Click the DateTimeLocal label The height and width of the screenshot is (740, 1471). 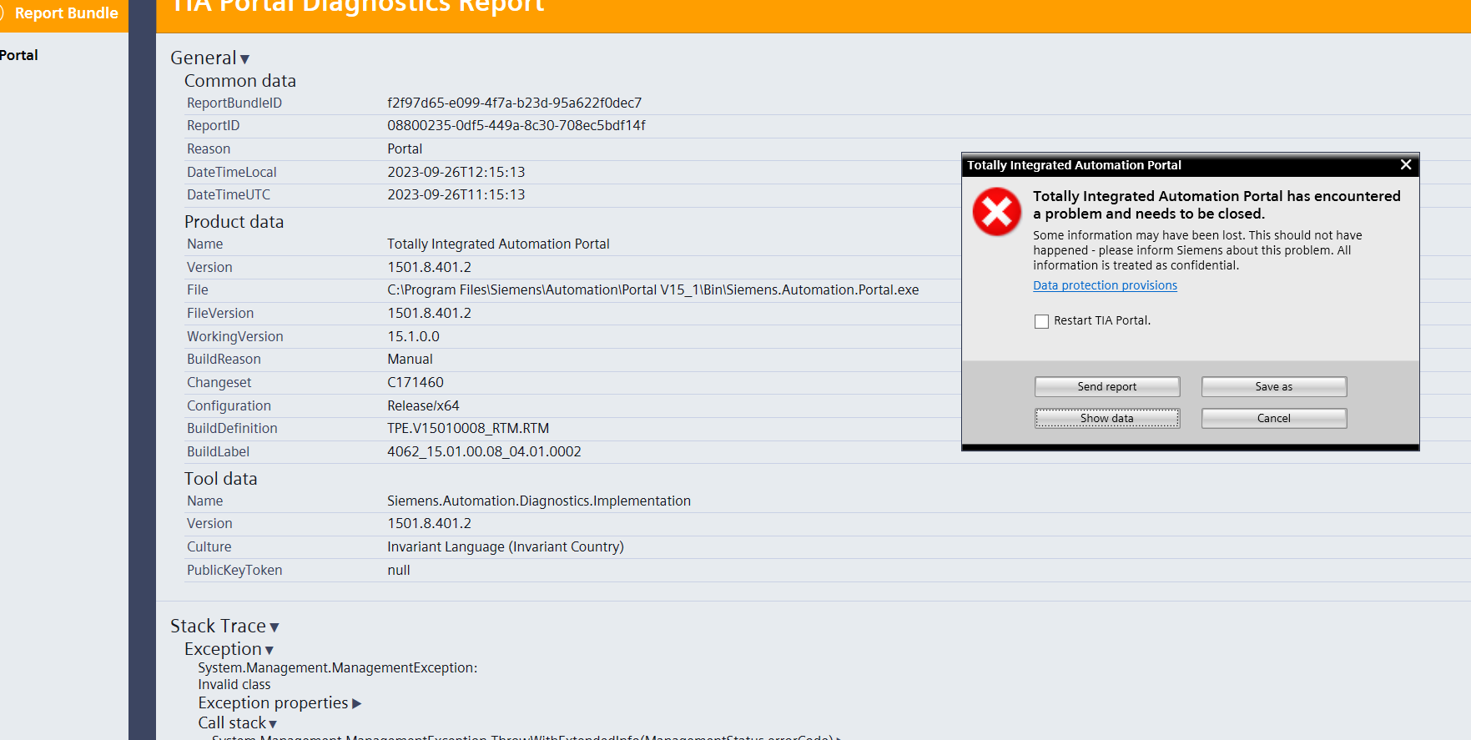point(231,172)
